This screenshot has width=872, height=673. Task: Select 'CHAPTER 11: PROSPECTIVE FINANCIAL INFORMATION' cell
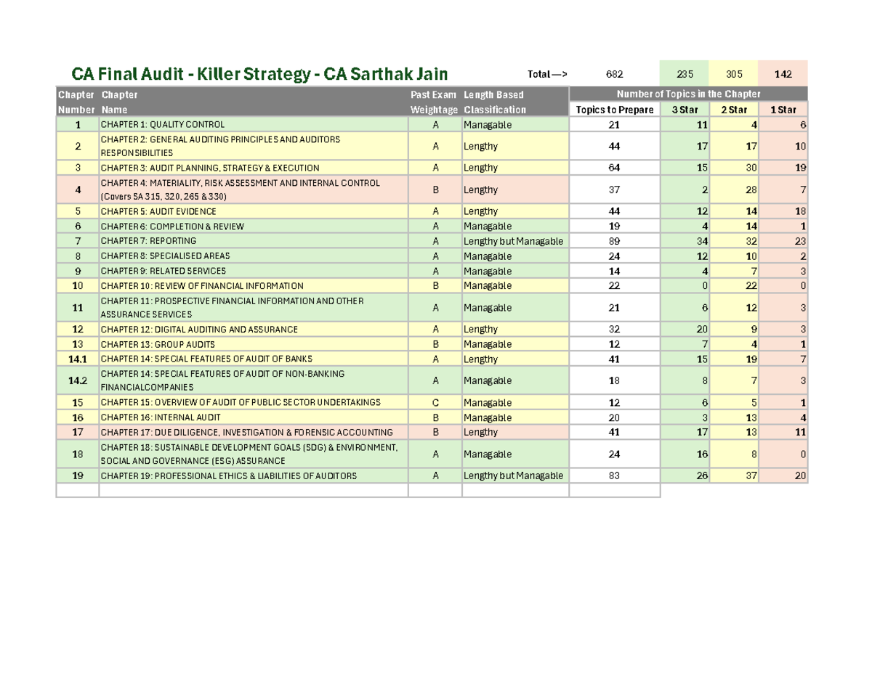click(x=254, y=308)
